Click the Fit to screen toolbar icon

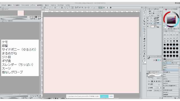pyautogui.click(x=69, y=8)
